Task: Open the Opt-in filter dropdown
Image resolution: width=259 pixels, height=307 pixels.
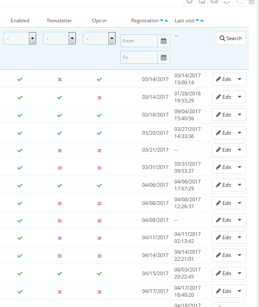Action: pyautogui.click(x=99, y=38)
